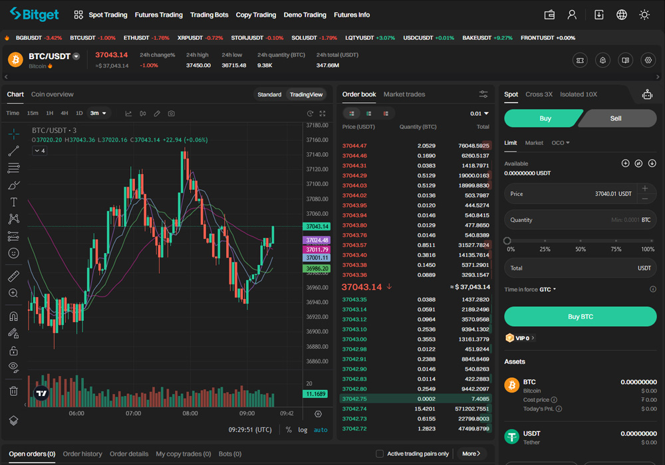Activate the zoom in tool
Screen dimensions: 665x465
click(x=13, y=293)
